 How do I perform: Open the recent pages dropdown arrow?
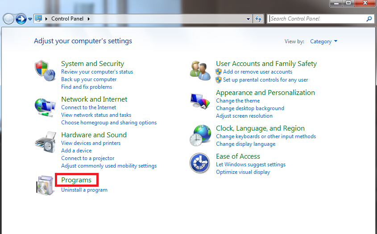30,19
